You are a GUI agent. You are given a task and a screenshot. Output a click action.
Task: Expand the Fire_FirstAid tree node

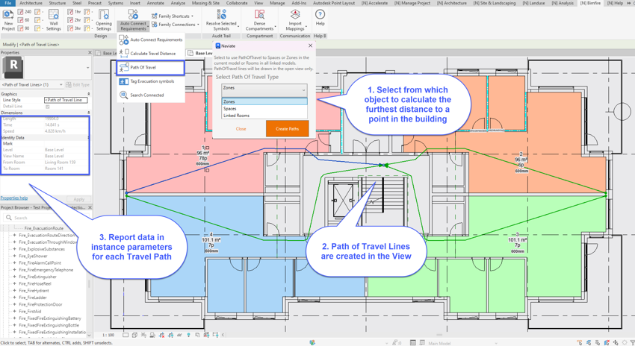pyautogui.click(x=15, y=311)
